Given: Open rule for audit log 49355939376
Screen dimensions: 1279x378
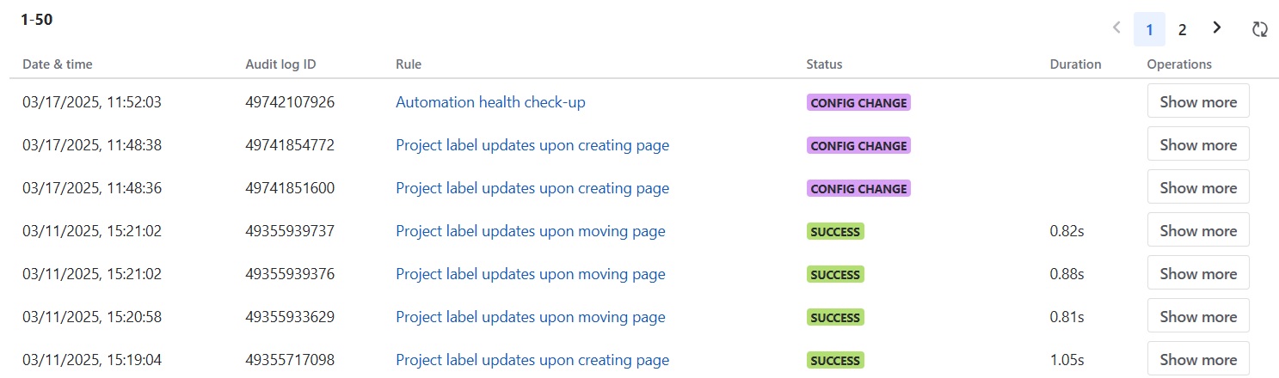Looking at the screenshot, I should 531,274.
